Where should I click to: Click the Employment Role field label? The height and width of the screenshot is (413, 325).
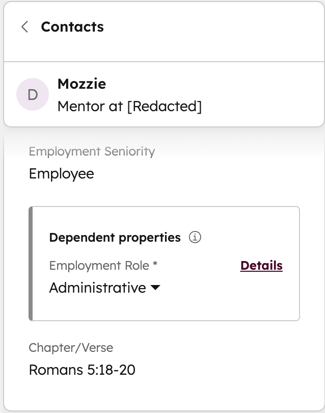point(99,266)
